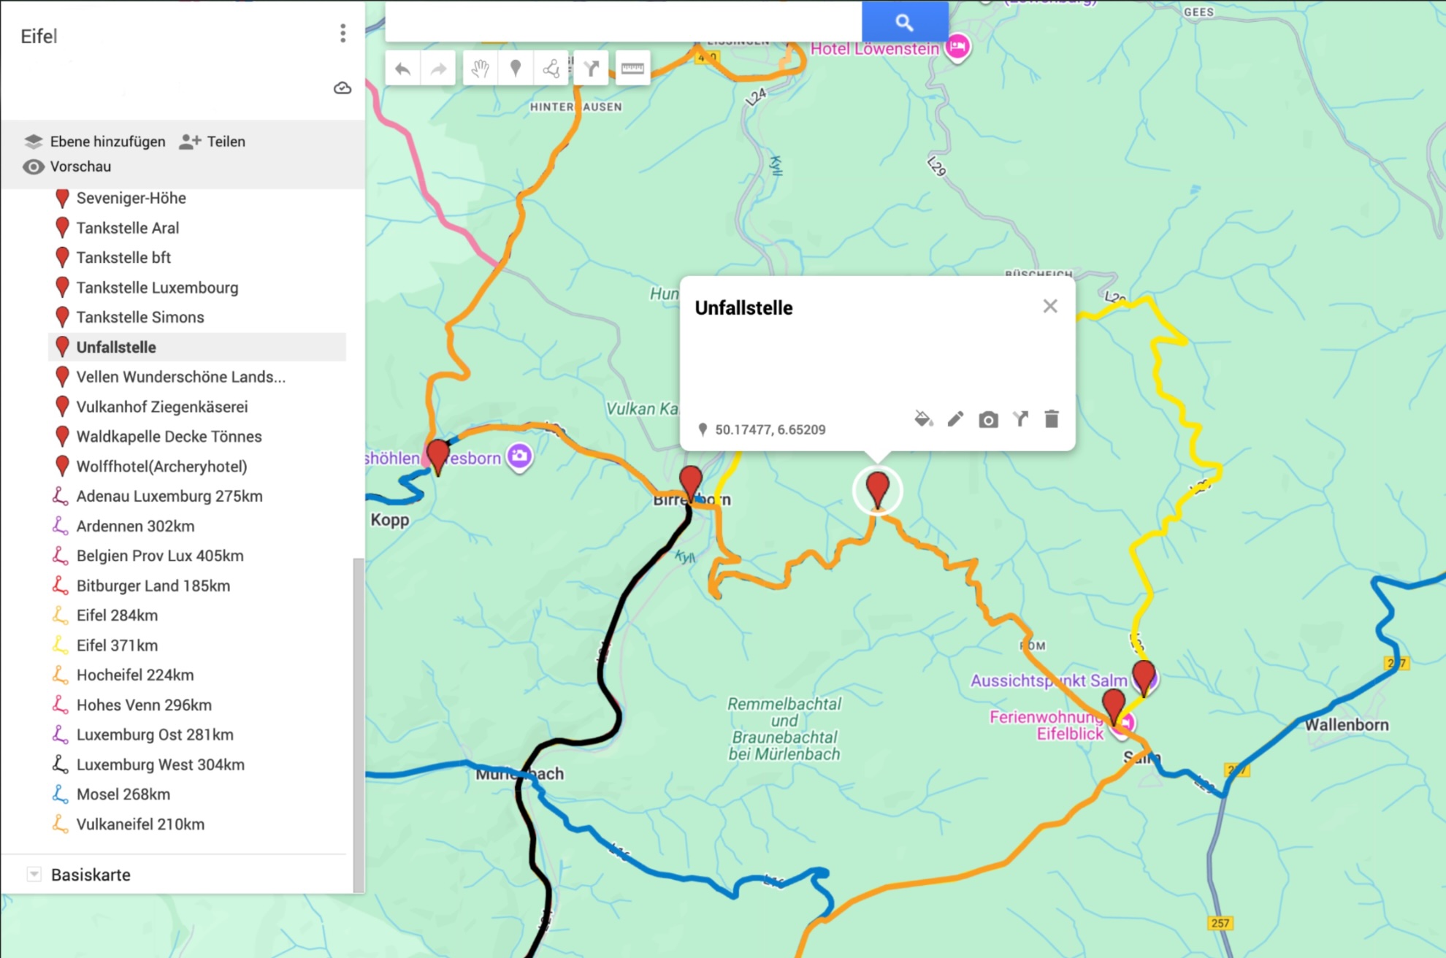Viewport: 1446px width, 958px height.
Task: Click the blue search button
Action: tap(905, 22)
